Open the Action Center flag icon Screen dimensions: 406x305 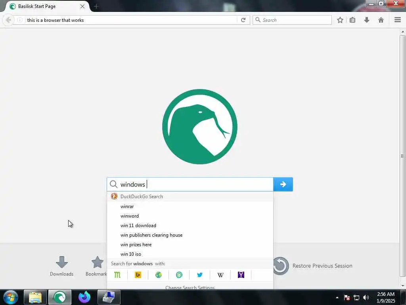click(347, 297)
